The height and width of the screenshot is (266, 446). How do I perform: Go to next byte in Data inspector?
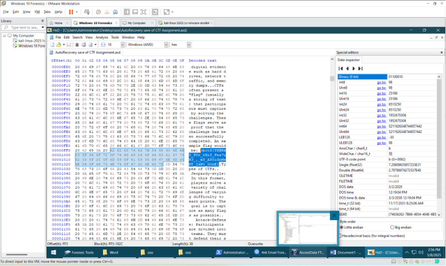[354, 68]
